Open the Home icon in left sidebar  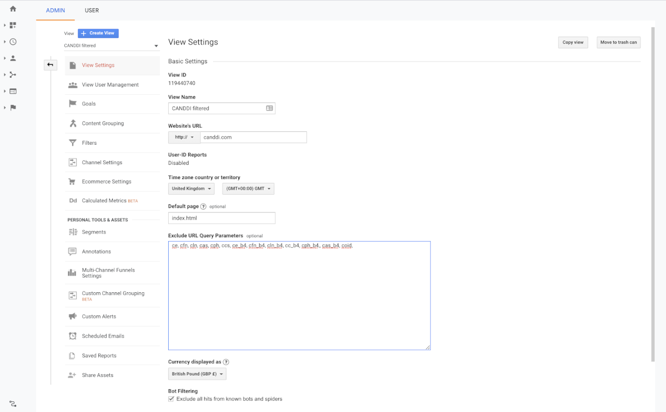[13, 9]
